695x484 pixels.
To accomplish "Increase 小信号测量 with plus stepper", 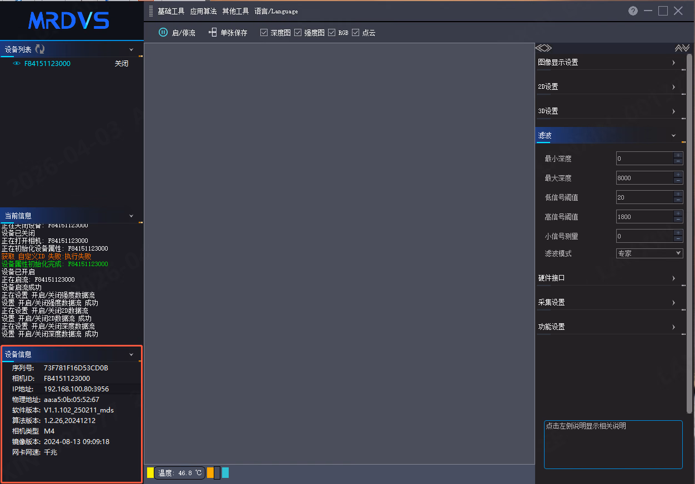I will tap(678, 233).
